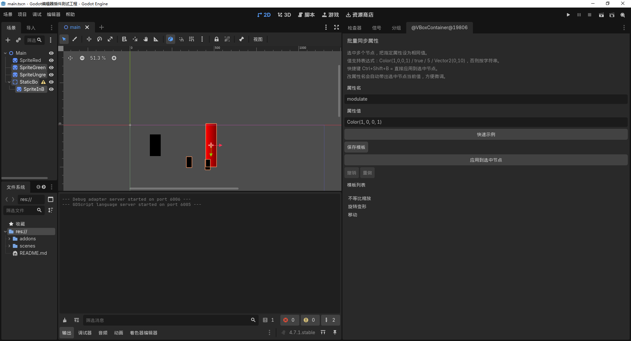Open the 调试 menu

click(37, 14)
